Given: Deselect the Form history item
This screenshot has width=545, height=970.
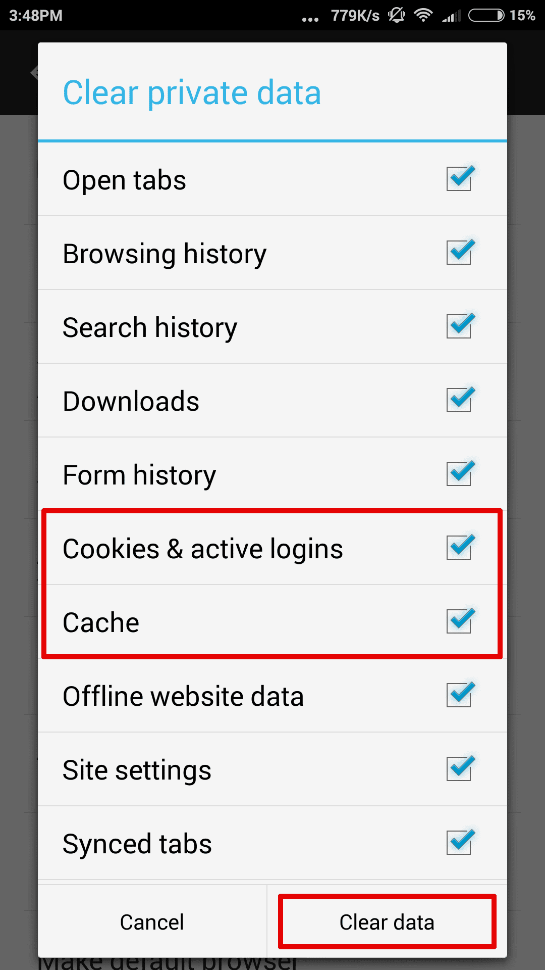Looking at the screenshot, I should coord(459,473).
